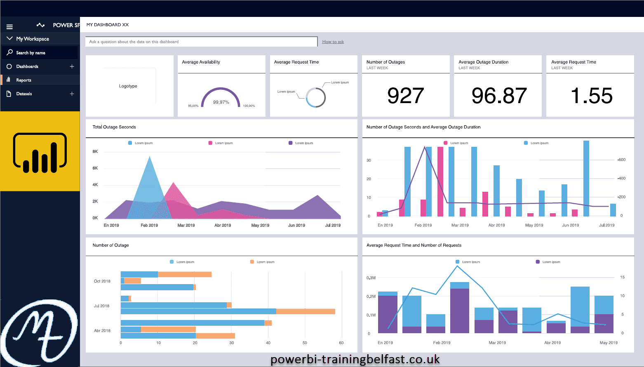The image size is (644, 367).
Task: Click the Datasets document icon
Action: pos(9,94)
